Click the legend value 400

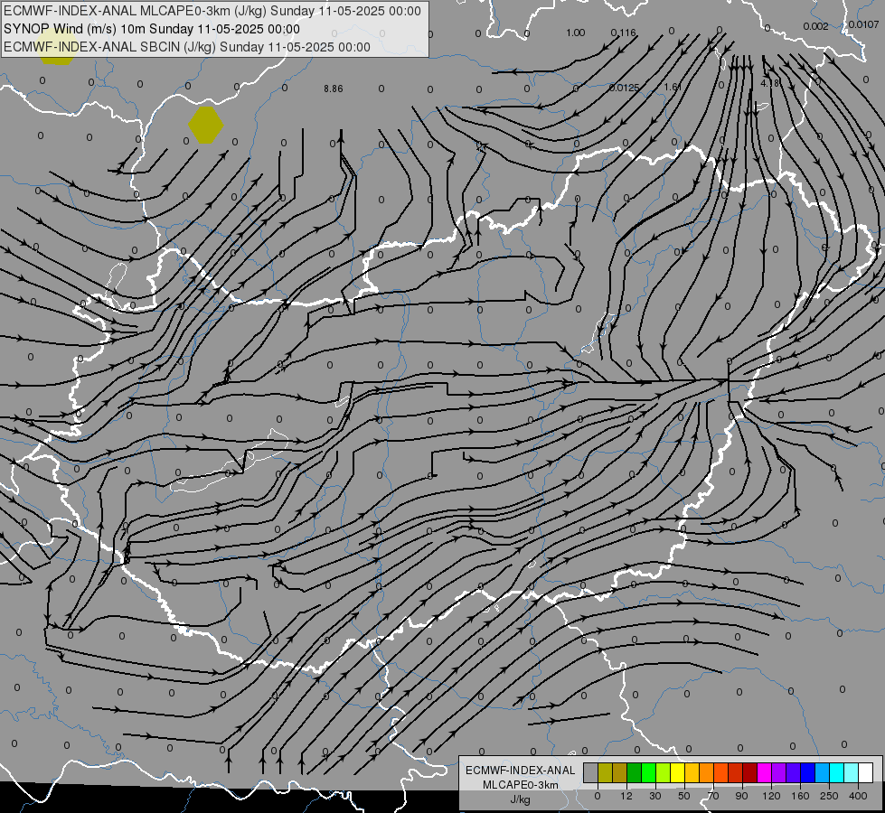click(x=858, y=796)
